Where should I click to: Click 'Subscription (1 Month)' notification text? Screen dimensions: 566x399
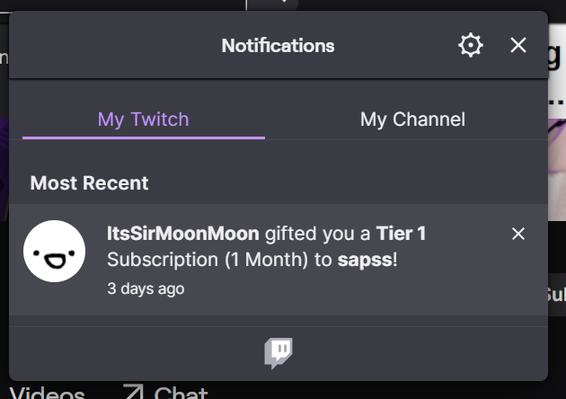tap(208, 261)
